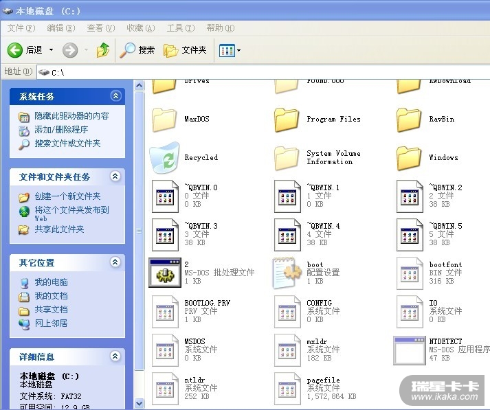Select the ~QBWIN.3 file icon
This screenshot has width=490, height=410.
(165, 235)
